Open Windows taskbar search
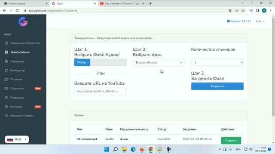This screenshot has height=154, width=275. point(116,149)
